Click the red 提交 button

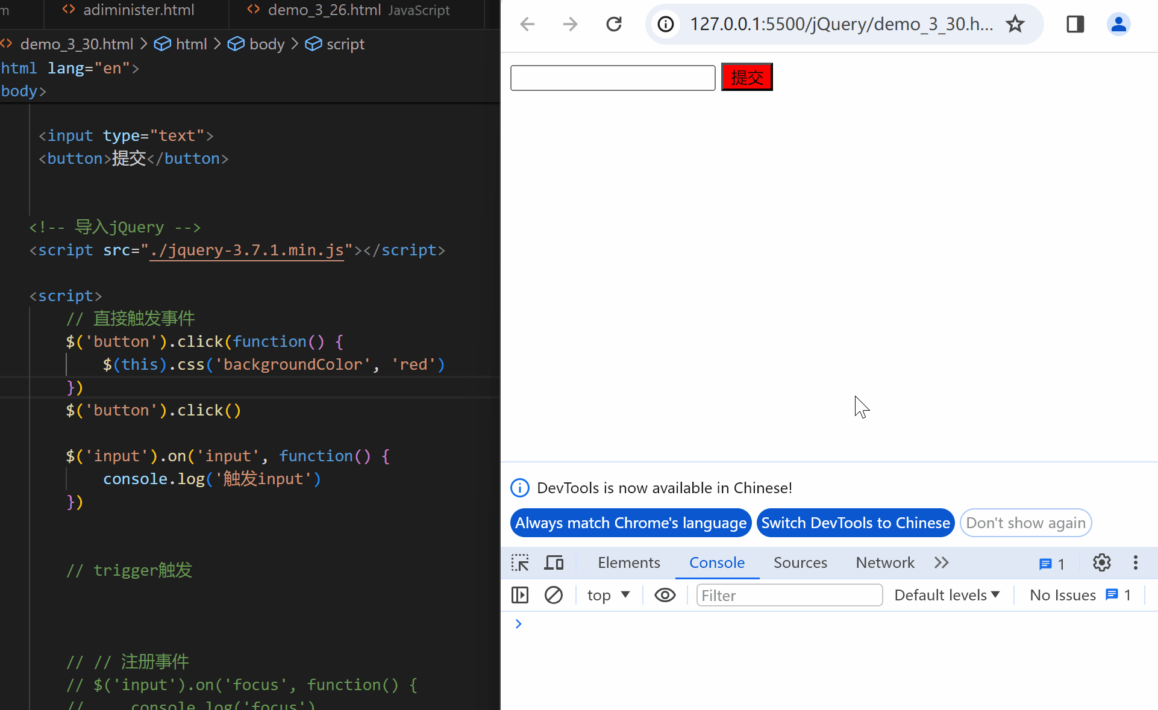(746, 77)
